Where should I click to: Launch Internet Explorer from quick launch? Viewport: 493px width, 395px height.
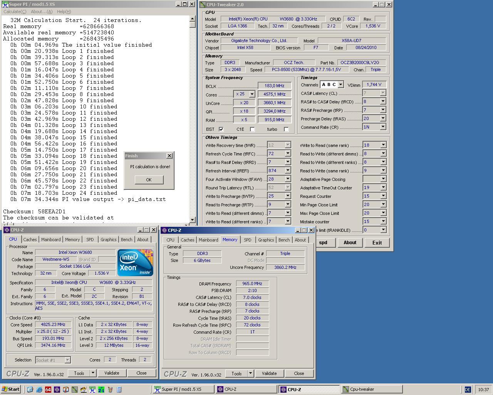tap(39, 389)
